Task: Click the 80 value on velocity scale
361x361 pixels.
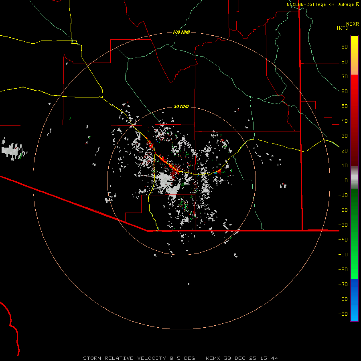Action: point(345,62)
